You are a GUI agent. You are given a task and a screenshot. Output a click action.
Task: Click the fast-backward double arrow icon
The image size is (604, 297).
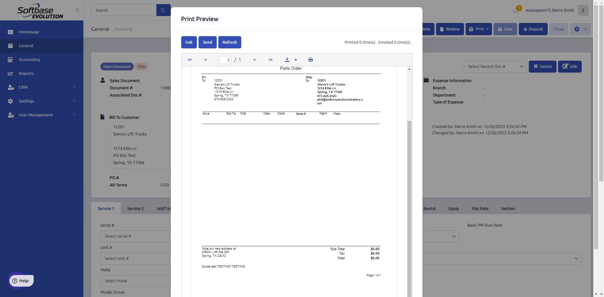click(x=189, y=60)
